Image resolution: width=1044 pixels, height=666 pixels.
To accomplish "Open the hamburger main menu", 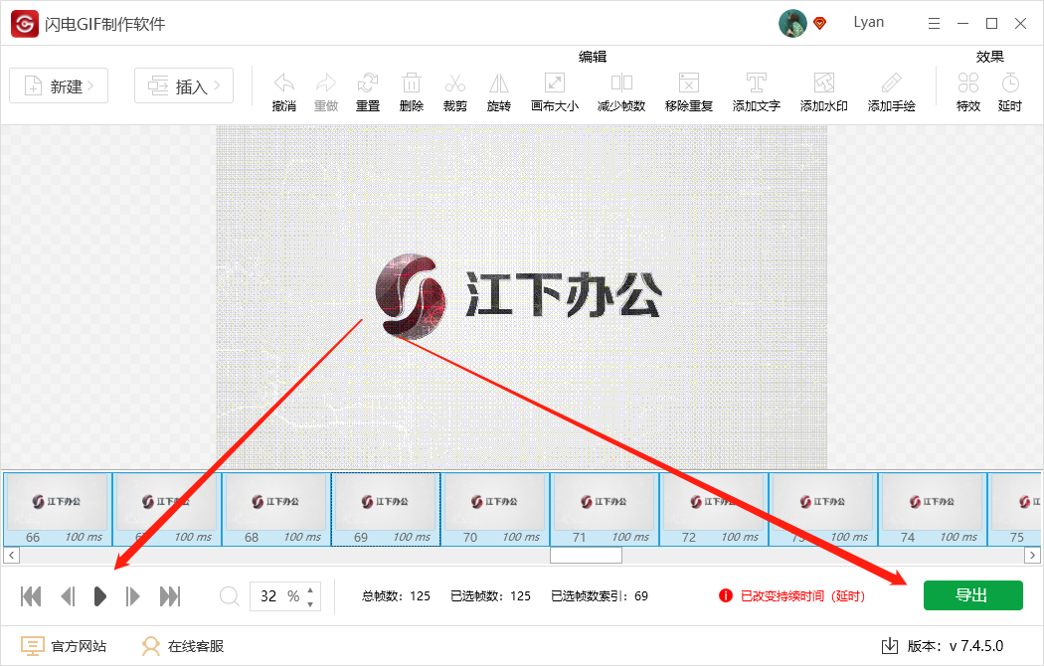I will pos(935,23).
